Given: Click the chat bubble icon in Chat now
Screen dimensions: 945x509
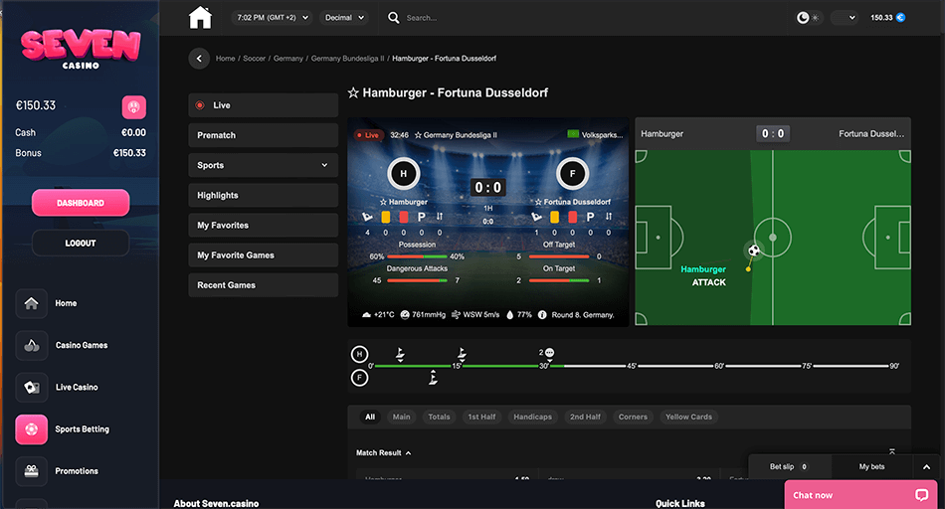Looking at the screenshot, I should [x=921, y=495].
